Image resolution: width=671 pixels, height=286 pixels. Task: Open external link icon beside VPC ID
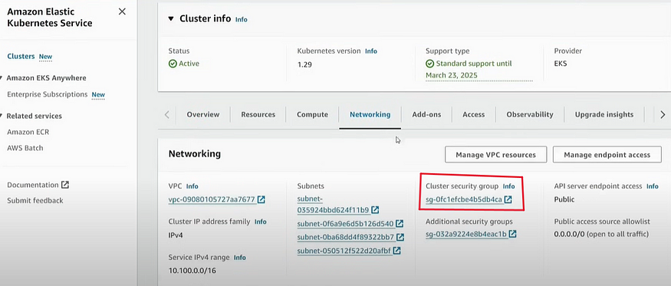[261, 199]
